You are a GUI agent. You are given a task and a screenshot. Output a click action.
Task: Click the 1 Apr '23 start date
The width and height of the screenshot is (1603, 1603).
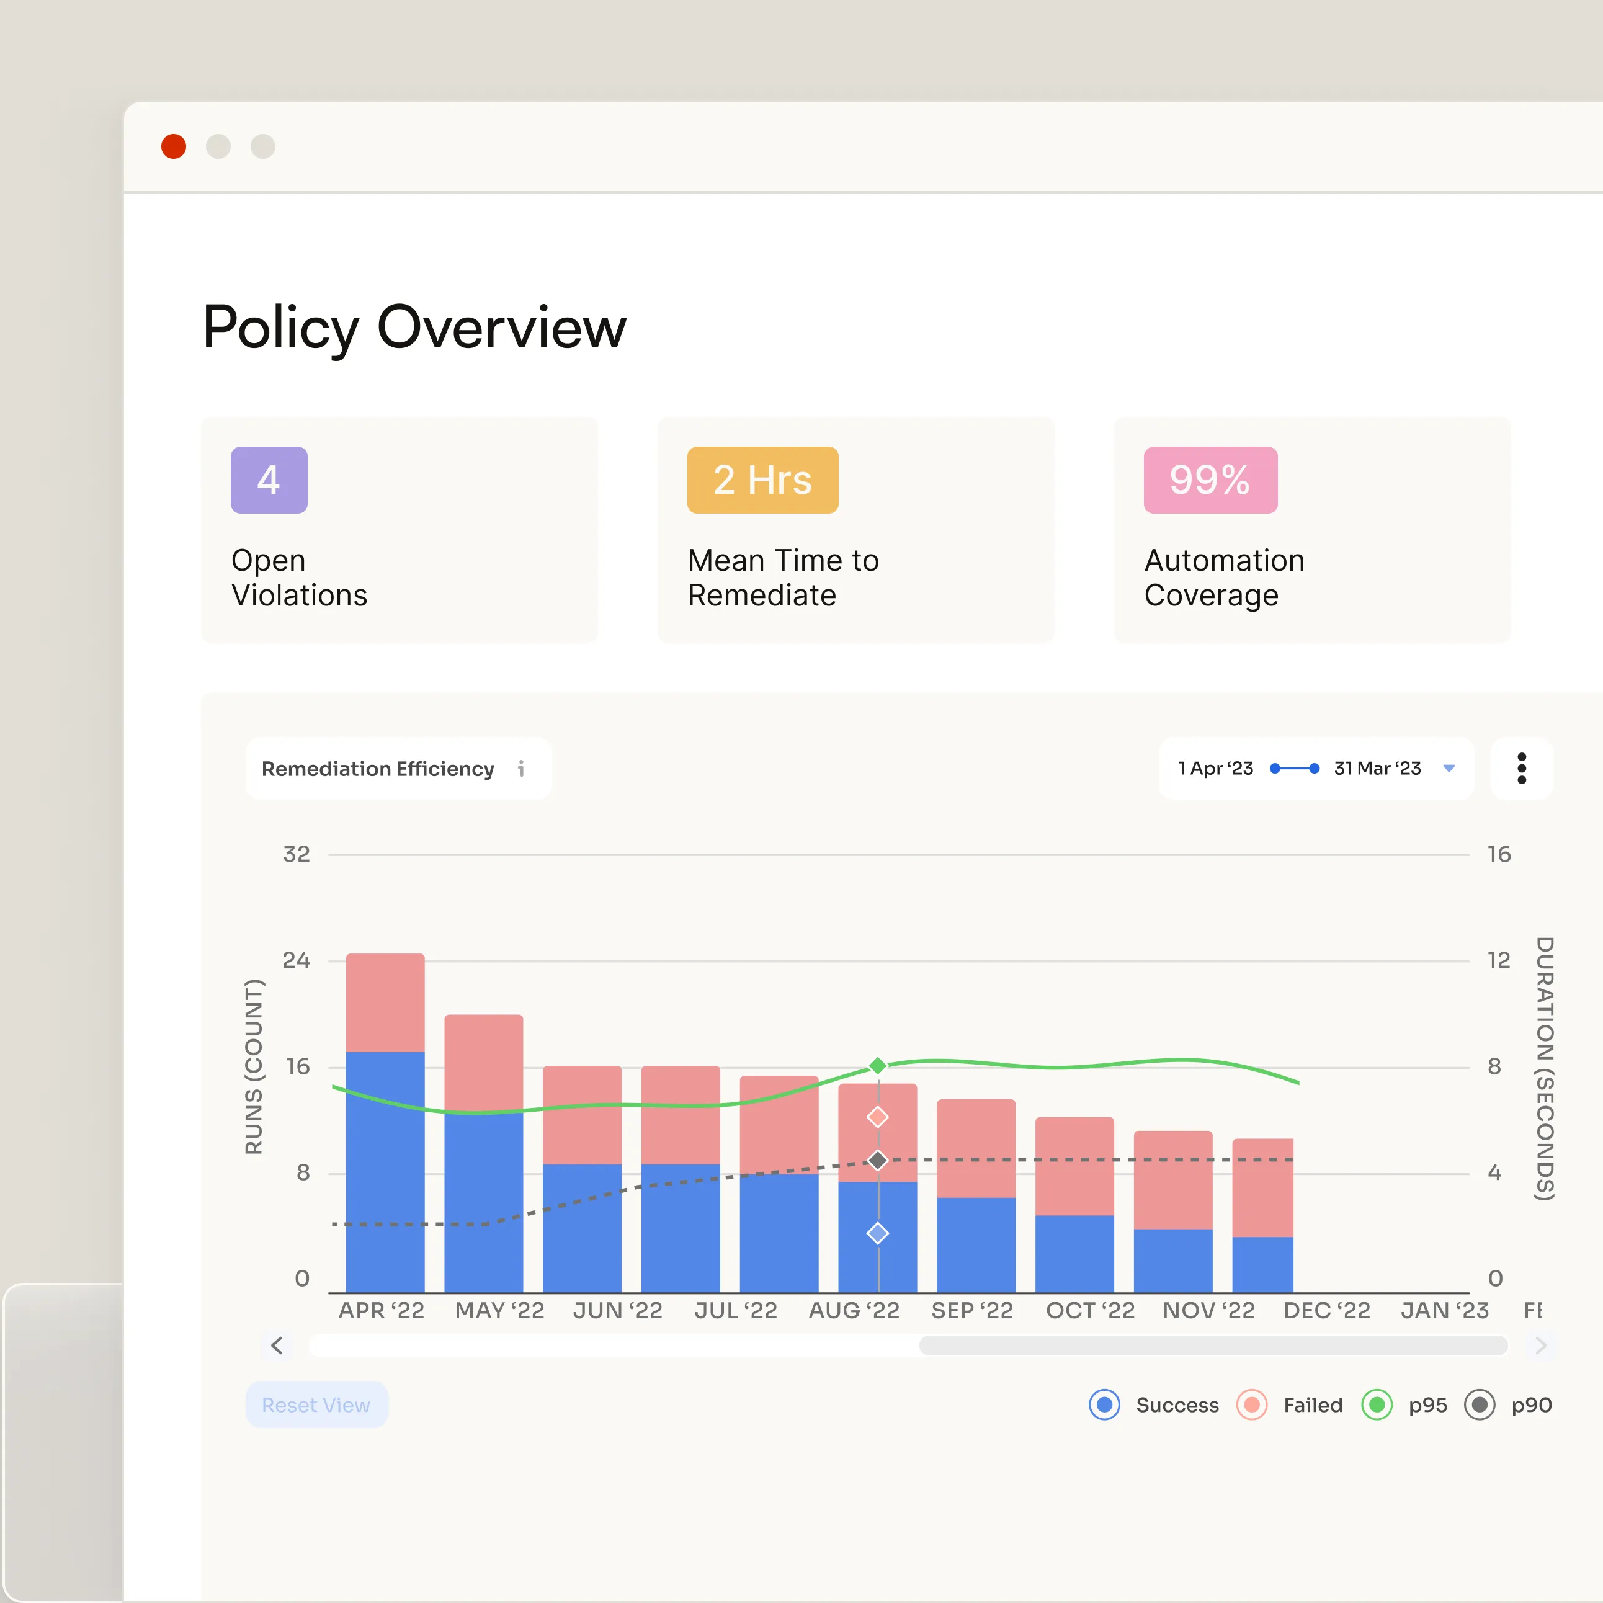1215,769
